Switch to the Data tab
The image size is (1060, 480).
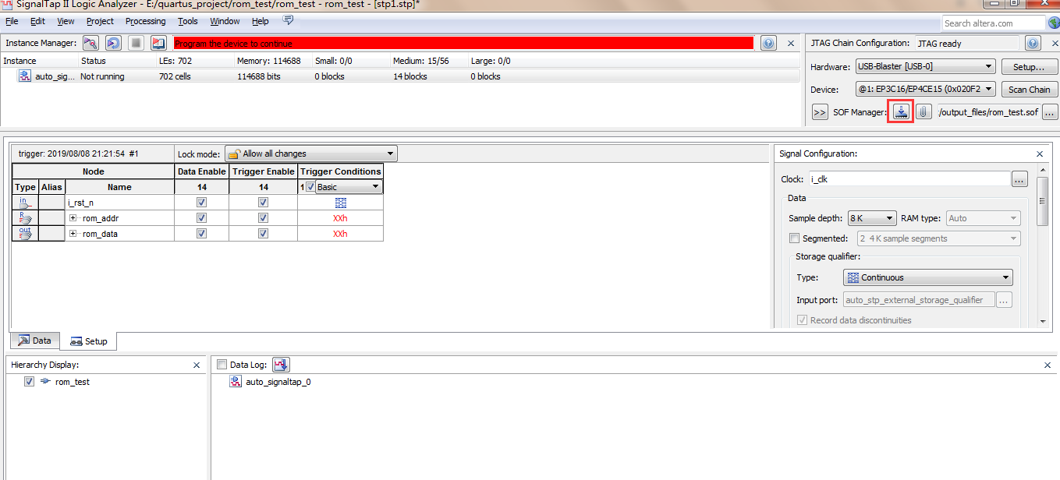(34, 341)
